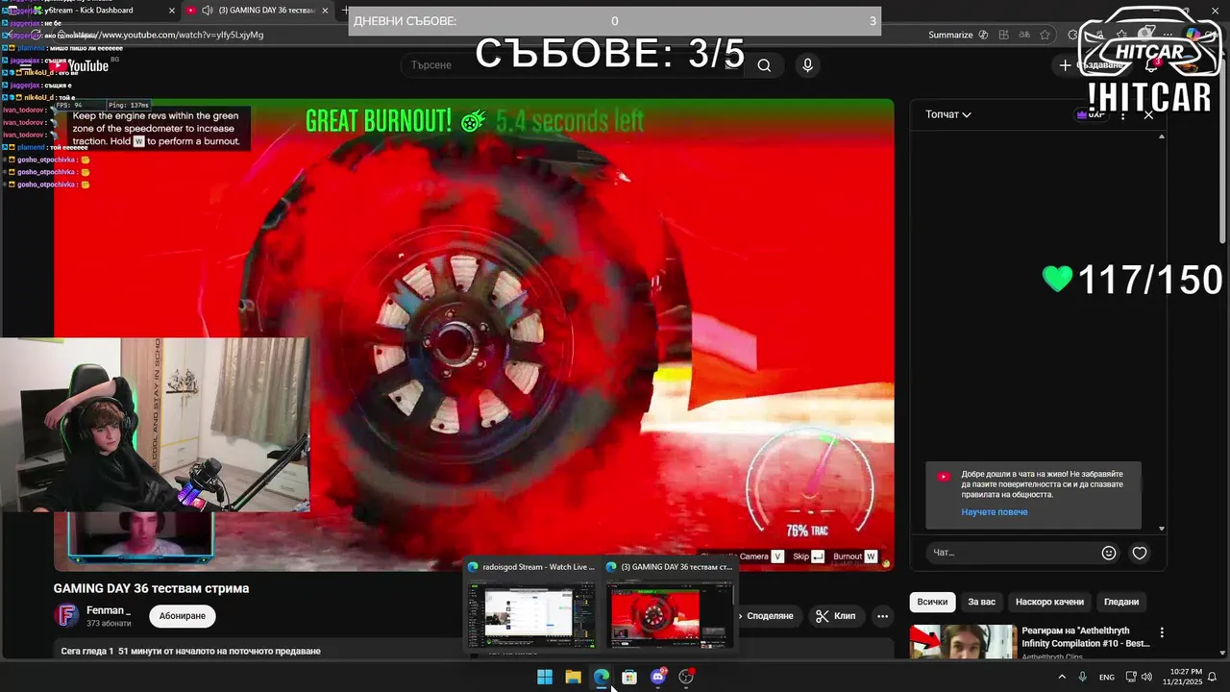
Task: Open the live chat three-dot options
Action: pos(1123,114)
